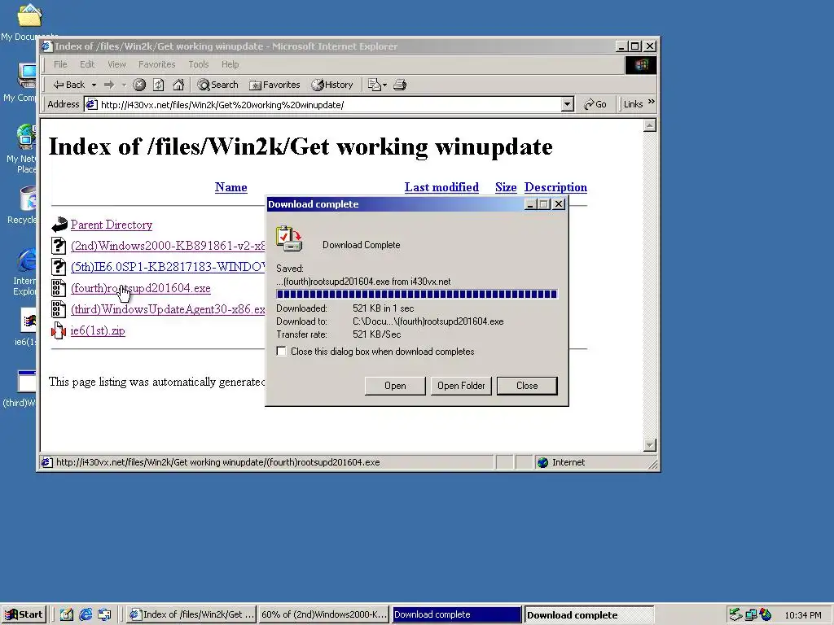Click the completed download progress bar
834x625 pixels.
pyautogui.click(x=416, y=294)
